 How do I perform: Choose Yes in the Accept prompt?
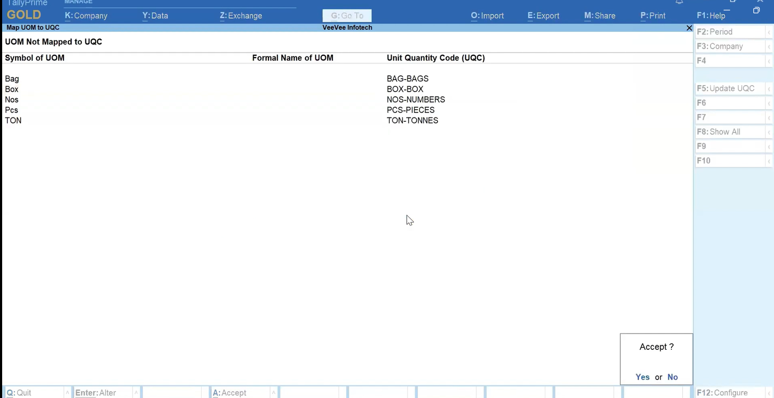pos(642,377)
